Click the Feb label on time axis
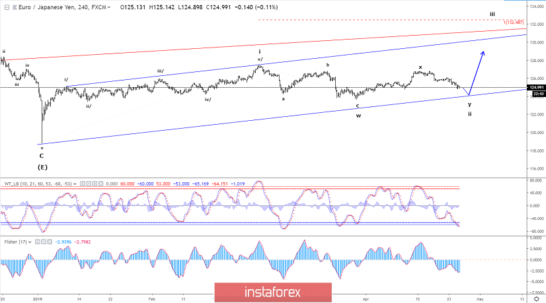 tap(151, 299)
